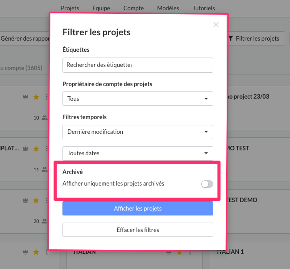Viewport: 290px width, 269px height.
Task: Expand the Dernière modification dropdown
Action: click(x=138, y=132)
